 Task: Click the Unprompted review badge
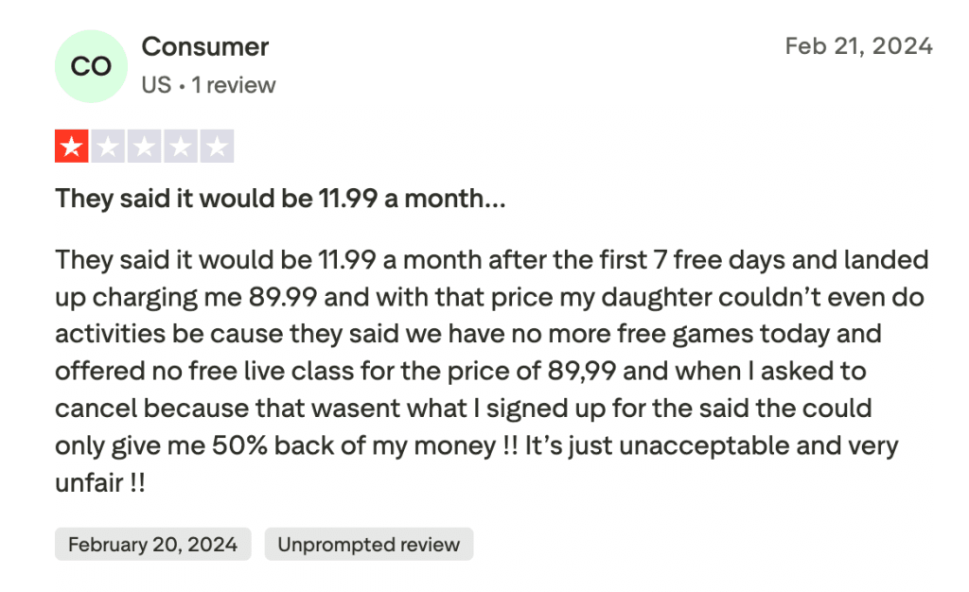(x=368, y=545)
